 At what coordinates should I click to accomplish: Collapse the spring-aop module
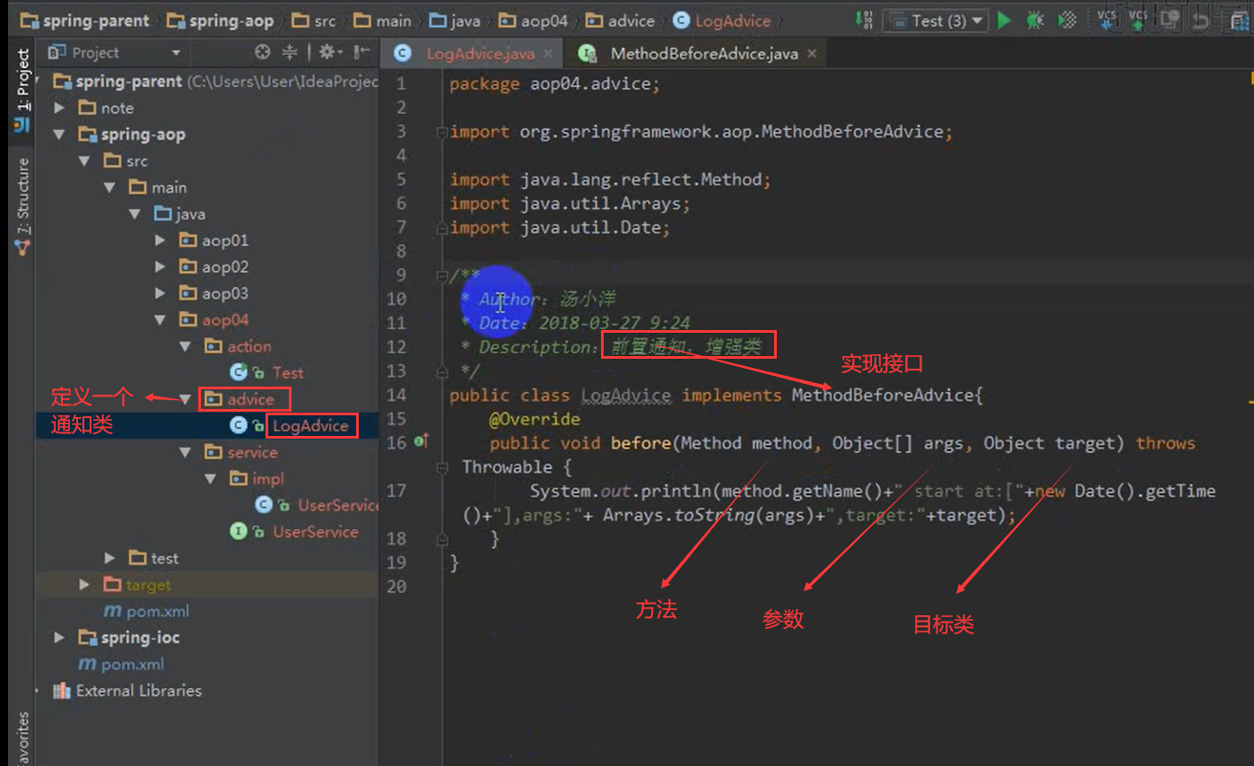tap(59, 135)
